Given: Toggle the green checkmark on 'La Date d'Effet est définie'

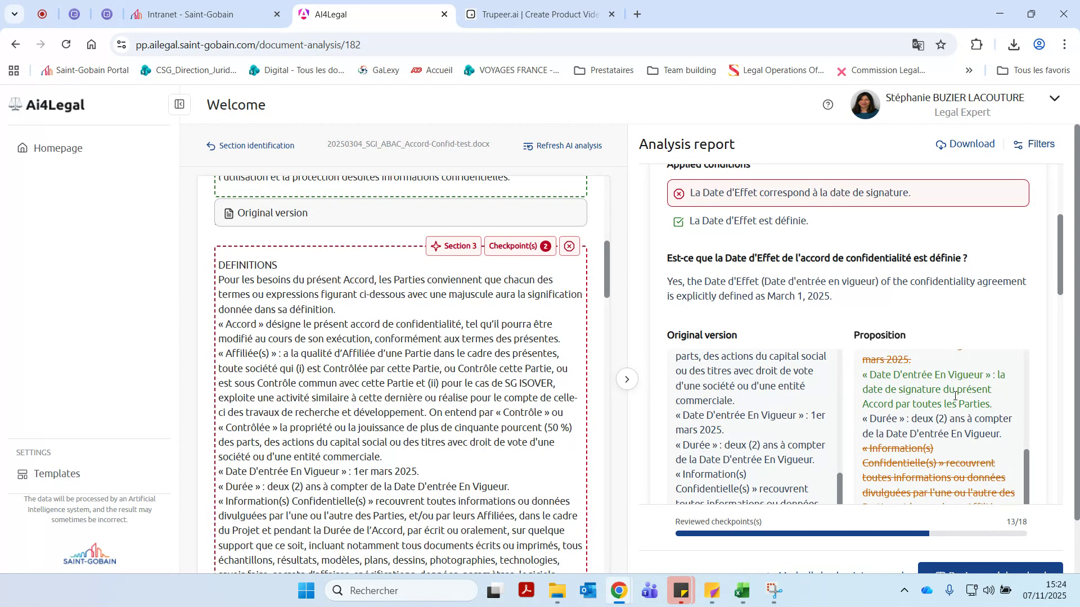Looking at the screenshot, I should point(679,221).
